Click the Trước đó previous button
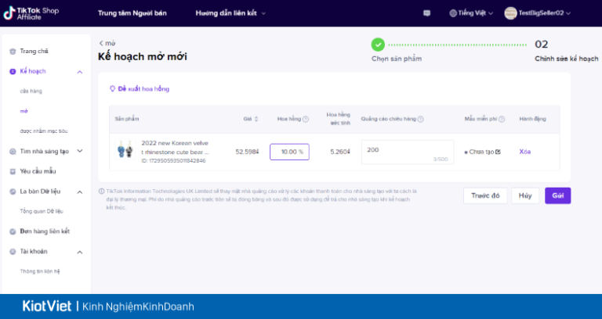Viewport: 602px width, 319px height. point(485,195)
